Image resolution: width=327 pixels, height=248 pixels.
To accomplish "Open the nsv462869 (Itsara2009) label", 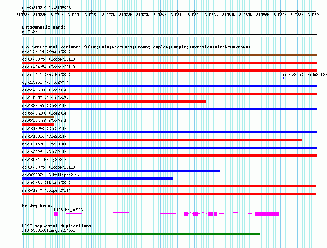I will coord(46,183).
